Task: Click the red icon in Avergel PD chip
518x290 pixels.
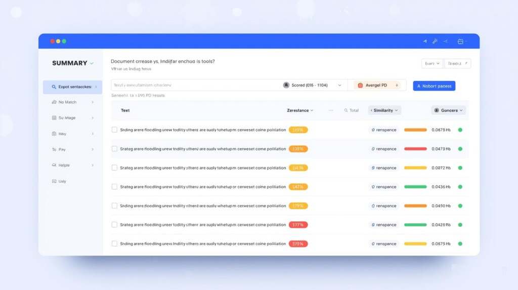Action: point(360,86)
